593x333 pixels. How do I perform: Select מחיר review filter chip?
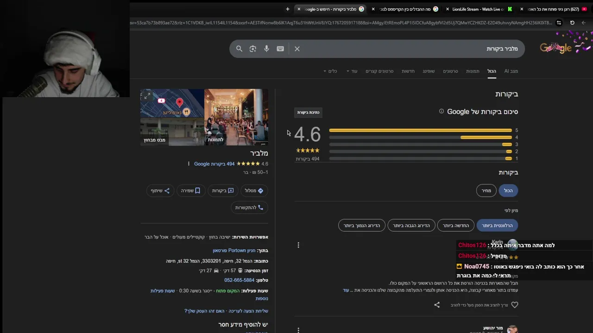(486, 191)
